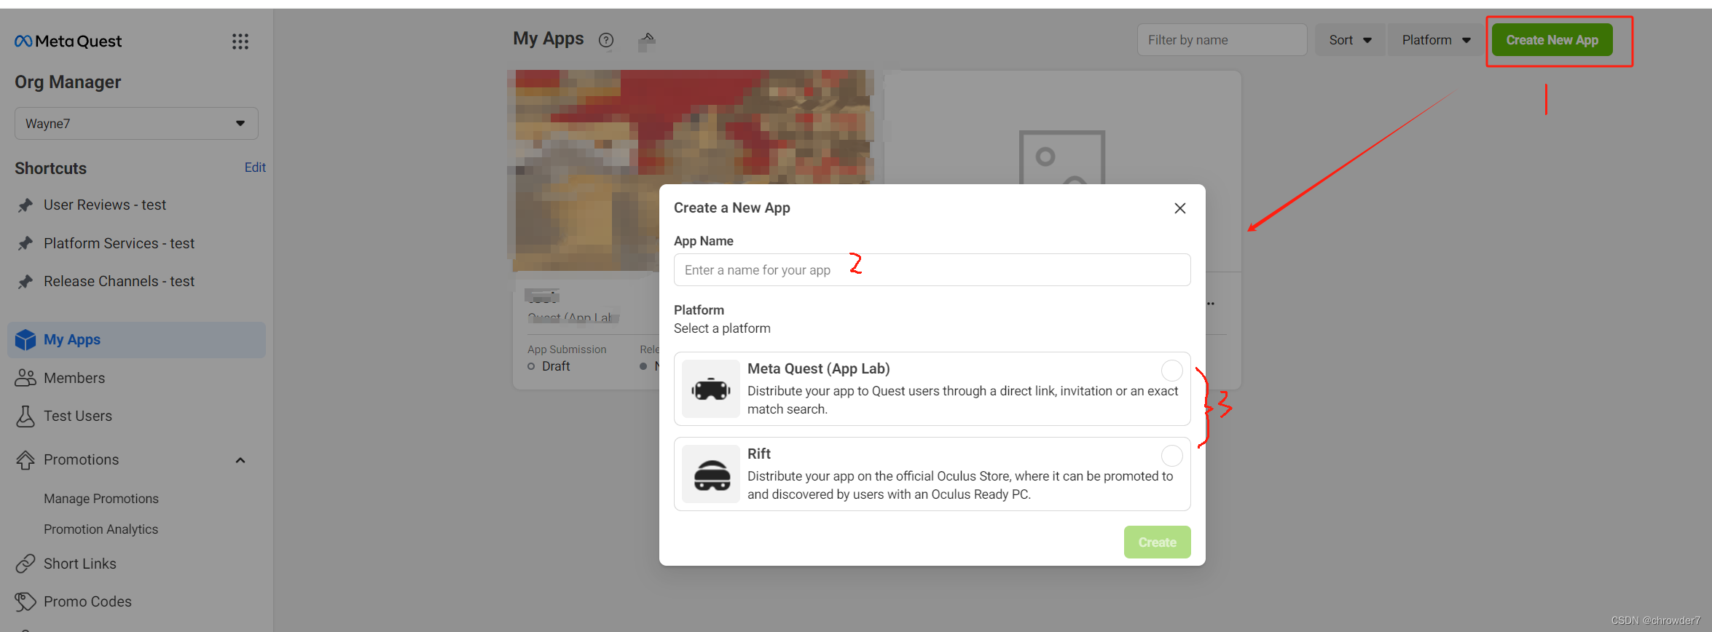Open the apps grid menu icon
The image size is (1712, 632).
point(240,42)
